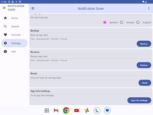
Task: Tap the Backup button
Action: tap(144, 44)
